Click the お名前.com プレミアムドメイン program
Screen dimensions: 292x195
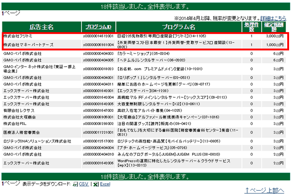(x=160, y=69)
